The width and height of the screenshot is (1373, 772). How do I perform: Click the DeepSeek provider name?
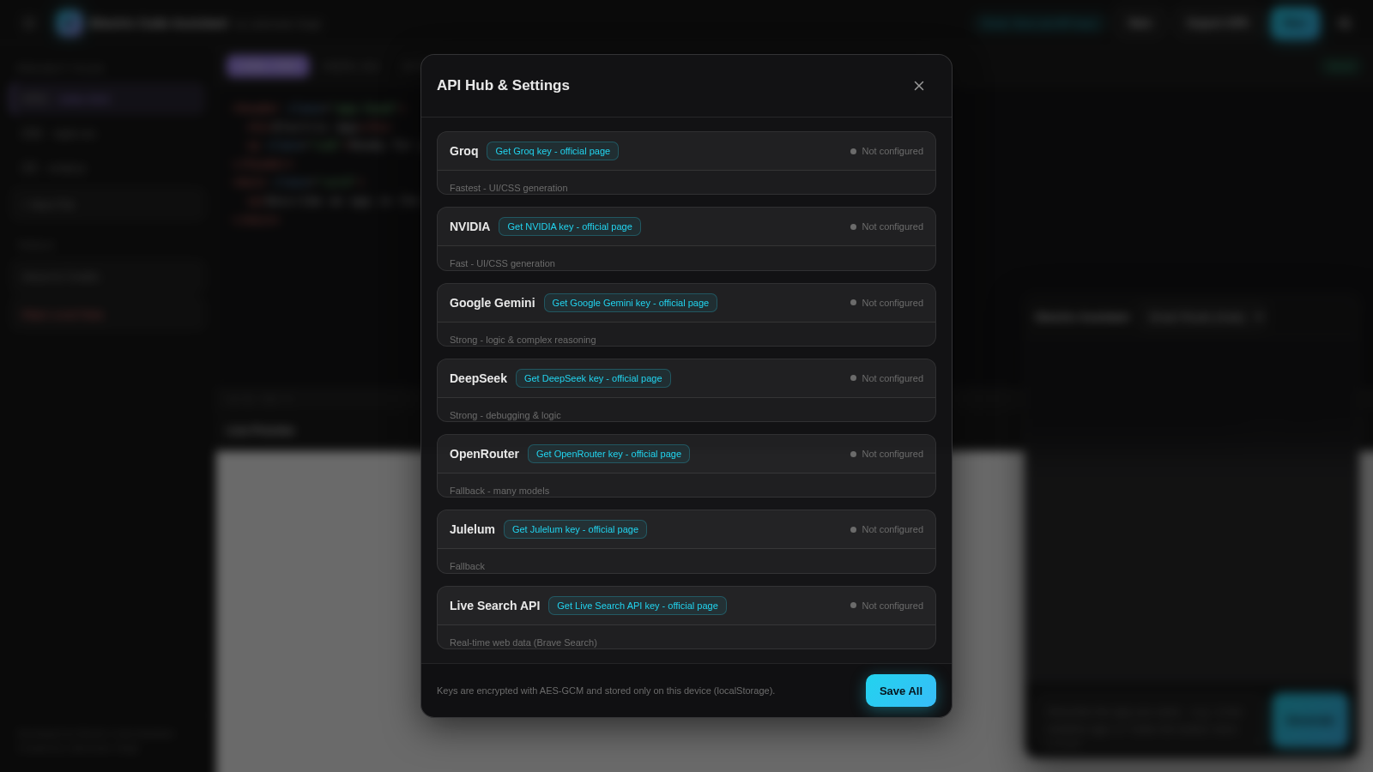pos(478,378)
